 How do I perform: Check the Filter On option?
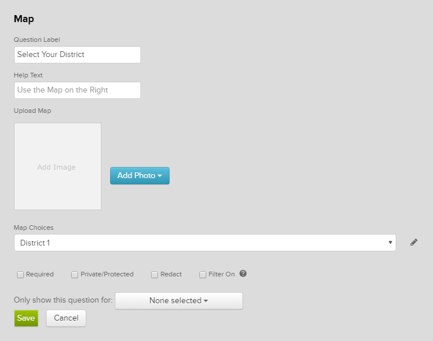point(203,275)
